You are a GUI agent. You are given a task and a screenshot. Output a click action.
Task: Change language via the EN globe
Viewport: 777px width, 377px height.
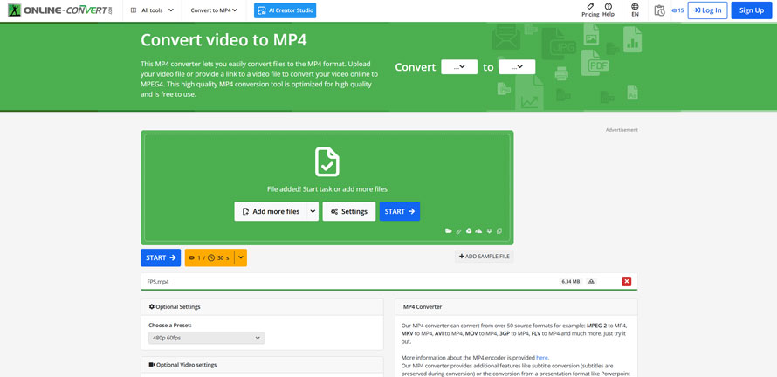[635, 10]
